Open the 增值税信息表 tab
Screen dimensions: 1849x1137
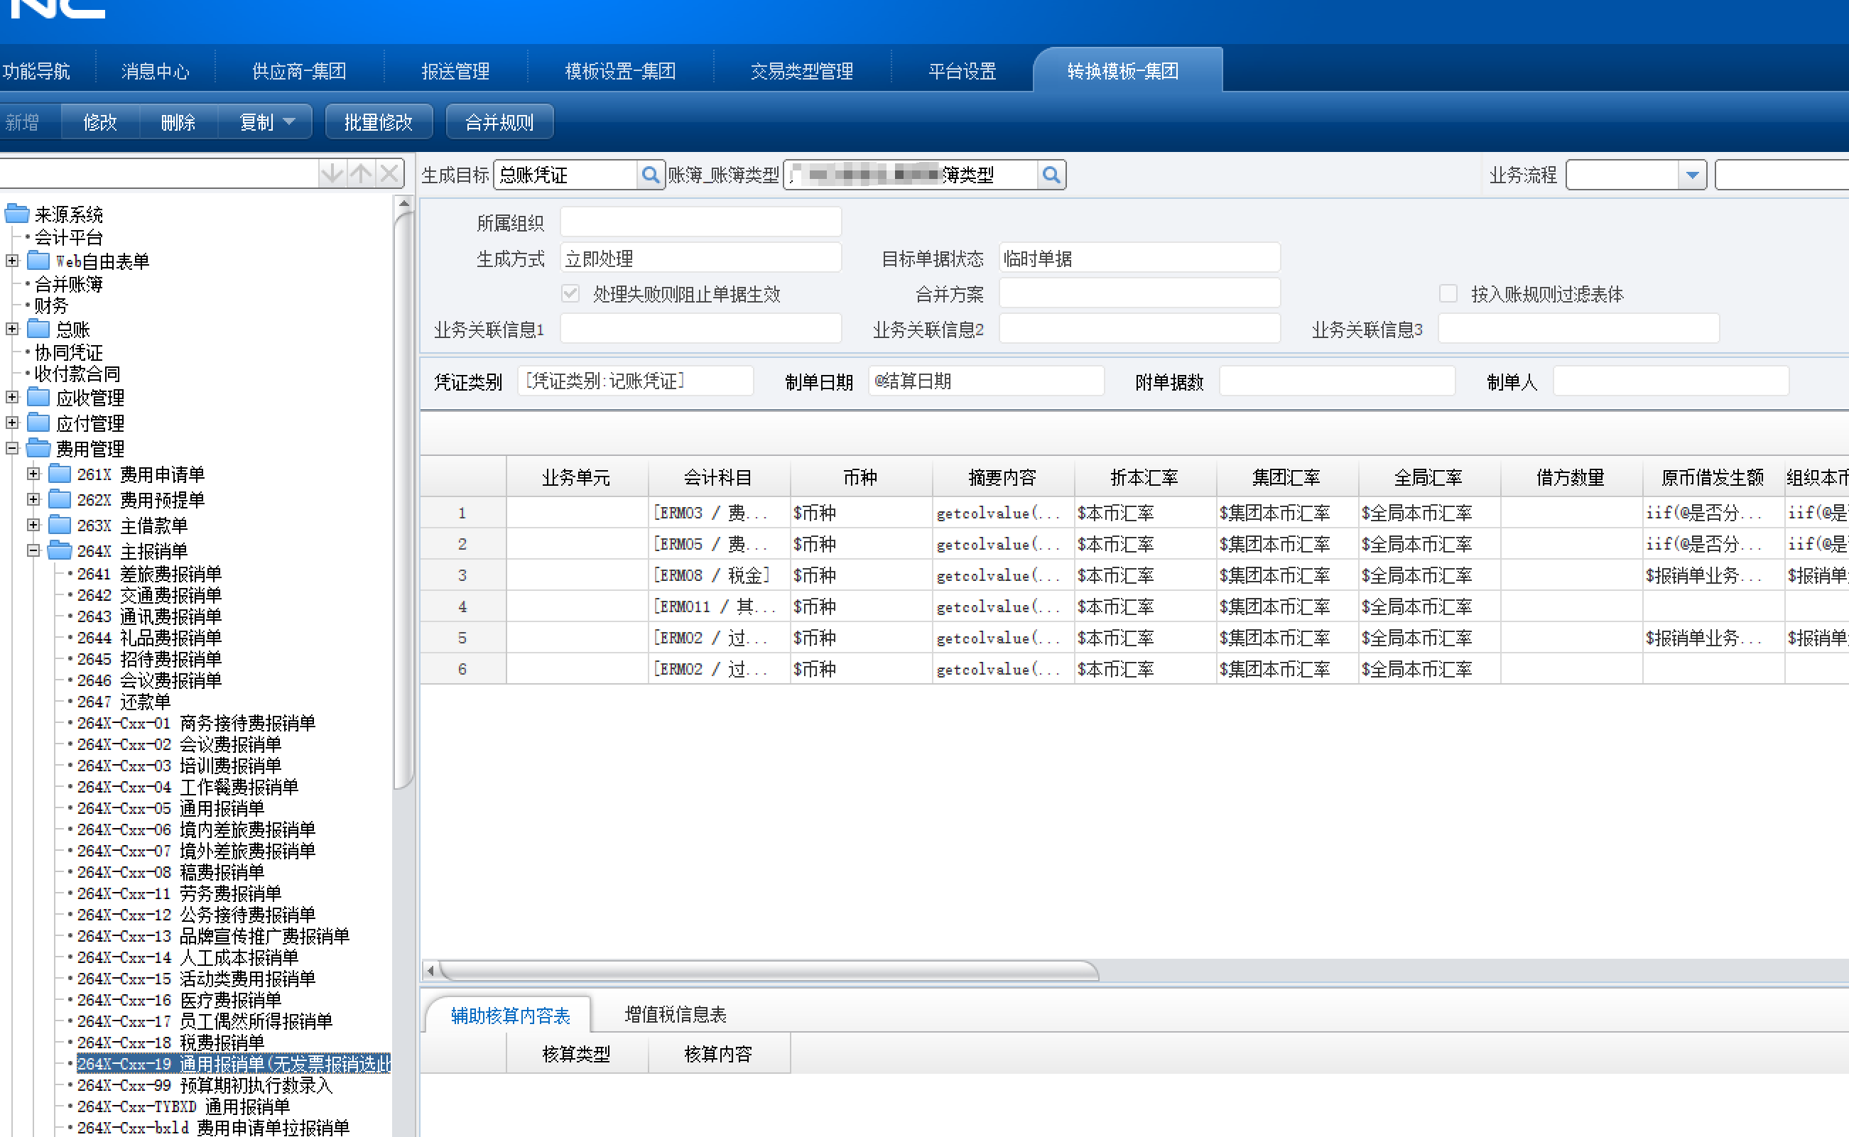click(675, 1014)
